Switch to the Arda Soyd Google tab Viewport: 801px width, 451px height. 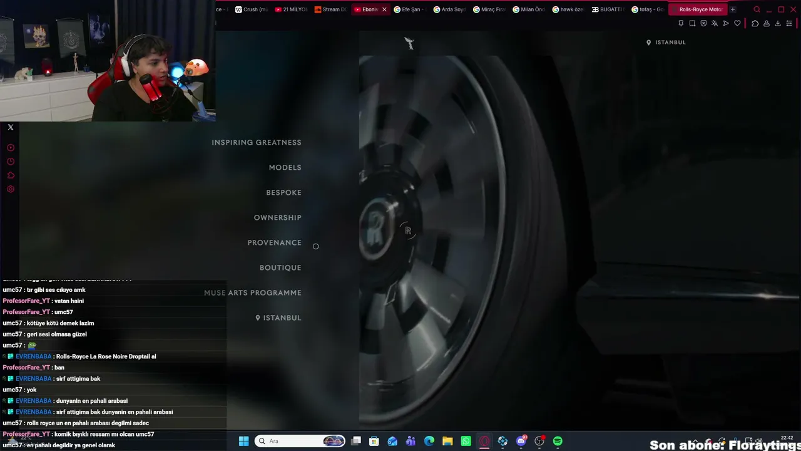click(x=449, y=9)
